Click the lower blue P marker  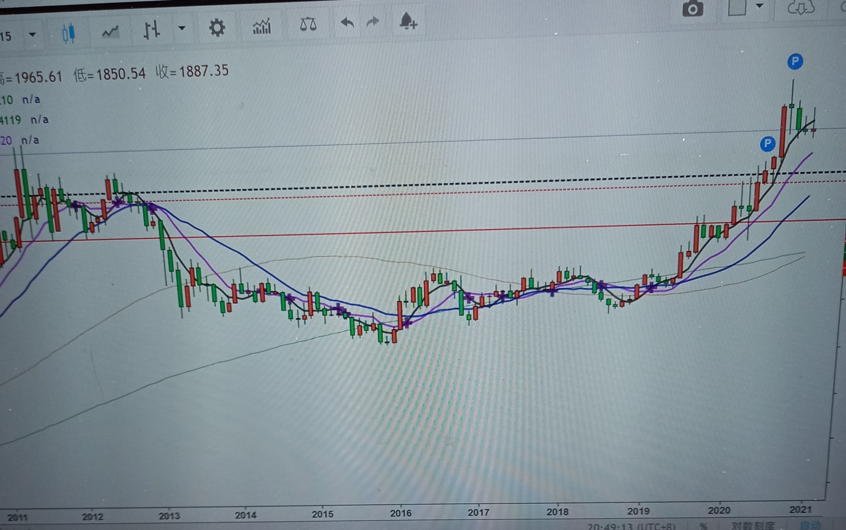tap(767, 143)
